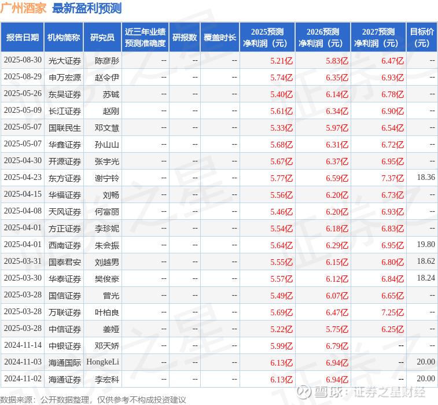This screenshot has width=438, height=405.
Task: Click target price 18.24
Action: tap(426, 278)
